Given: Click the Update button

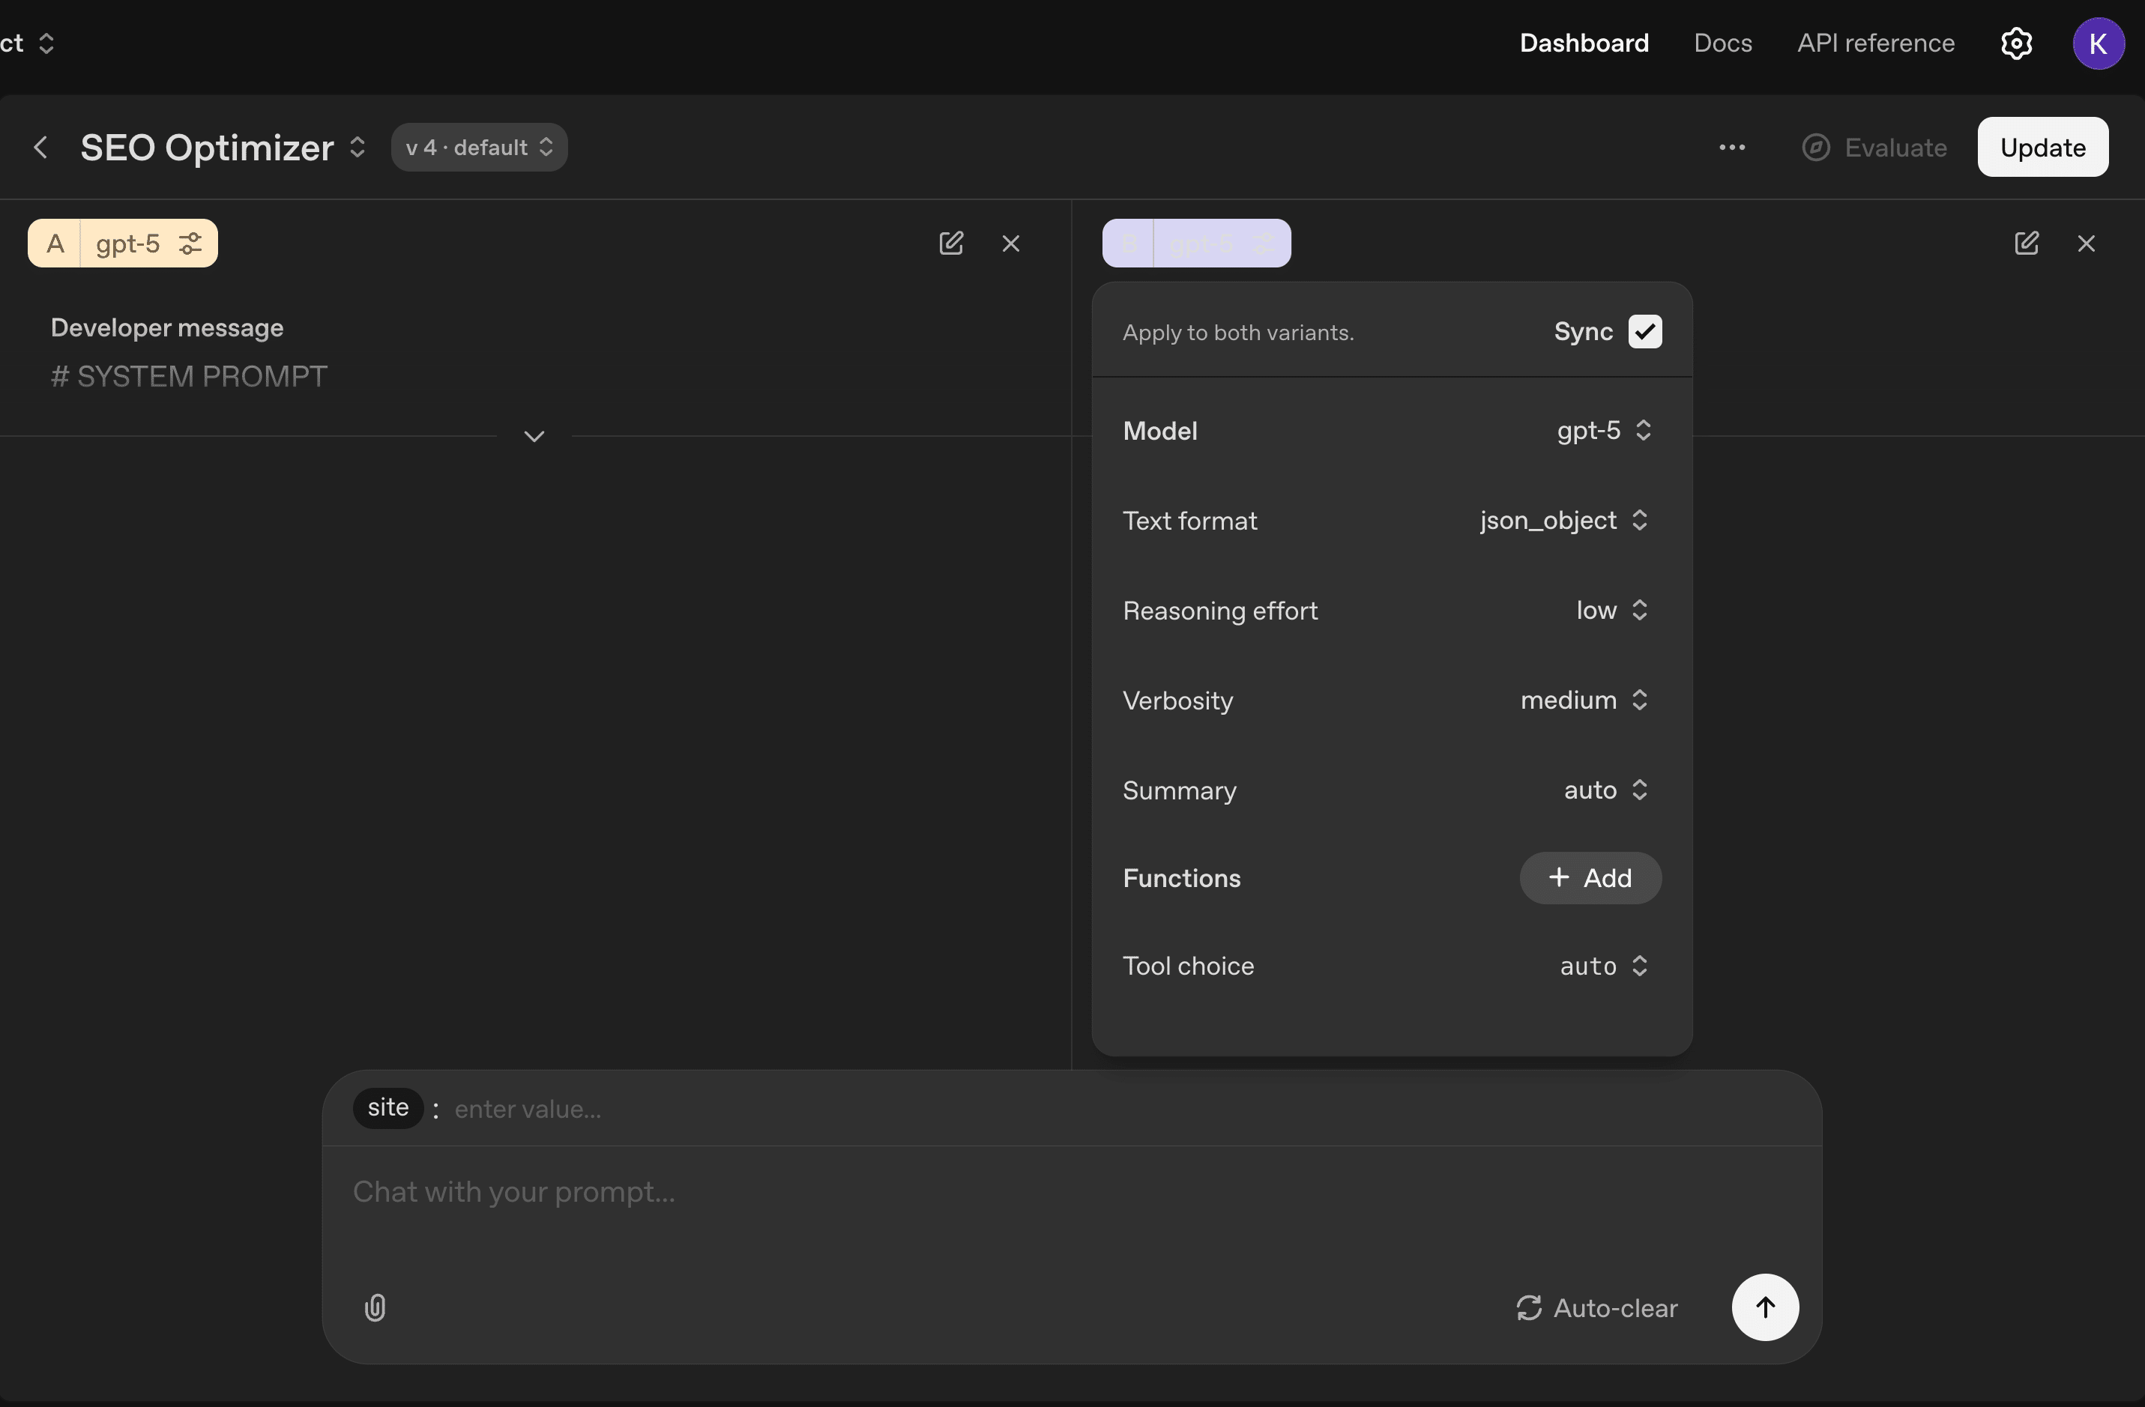Looking at the screenshot, I should (2042, 148).
